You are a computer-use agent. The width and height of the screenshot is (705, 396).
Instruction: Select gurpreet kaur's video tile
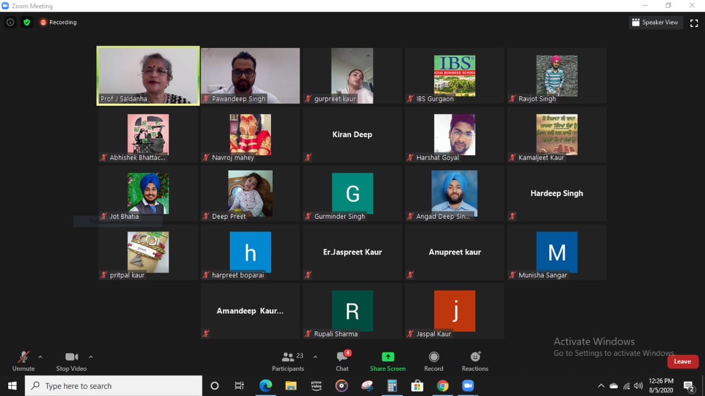pyautogui.click(x=352, y=75)
